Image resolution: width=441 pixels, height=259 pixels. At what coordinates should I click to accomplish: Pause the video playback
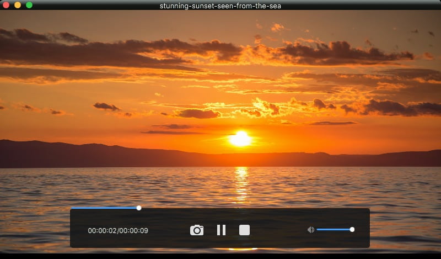click(x=222, y=230)
